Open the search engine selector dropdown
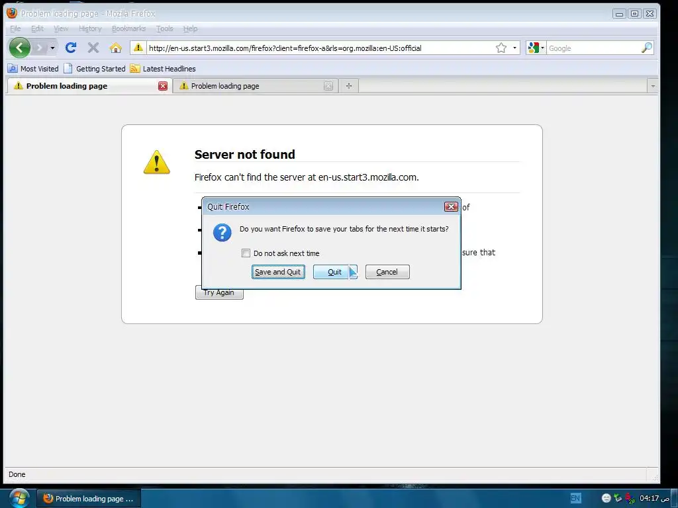 click(x=536, y=48)
